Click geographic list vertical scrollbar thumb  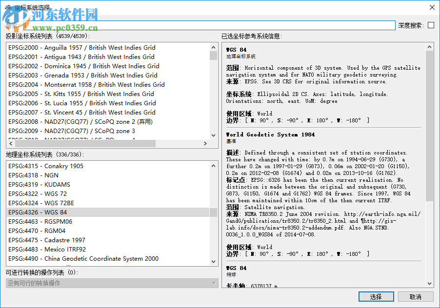tap(213, 212)
